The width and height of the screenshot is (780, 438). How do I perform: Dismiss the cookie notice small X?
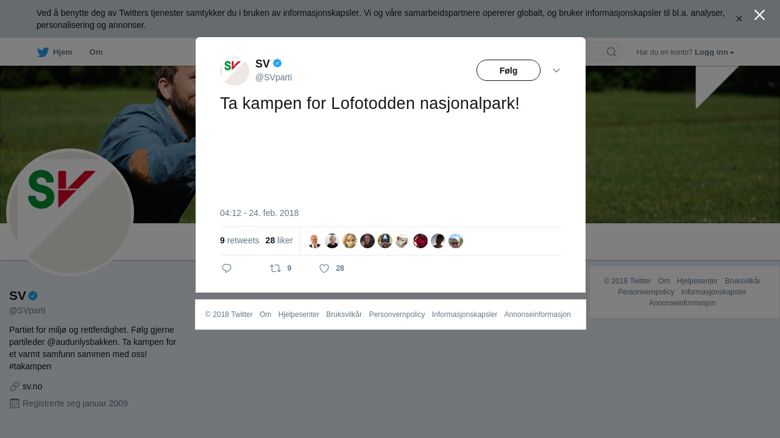739,19
